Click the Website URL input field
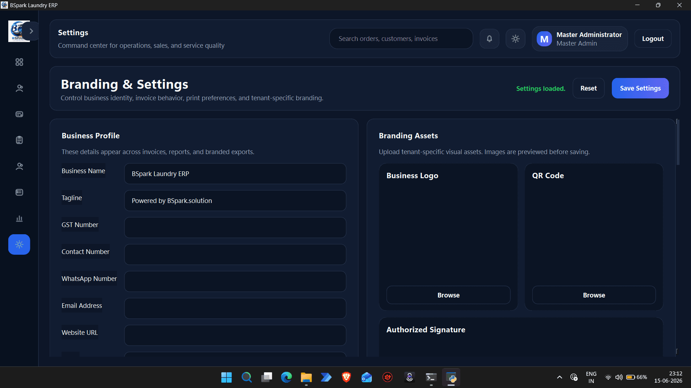Viewport: 691px width, 388px height. [235, 336]
